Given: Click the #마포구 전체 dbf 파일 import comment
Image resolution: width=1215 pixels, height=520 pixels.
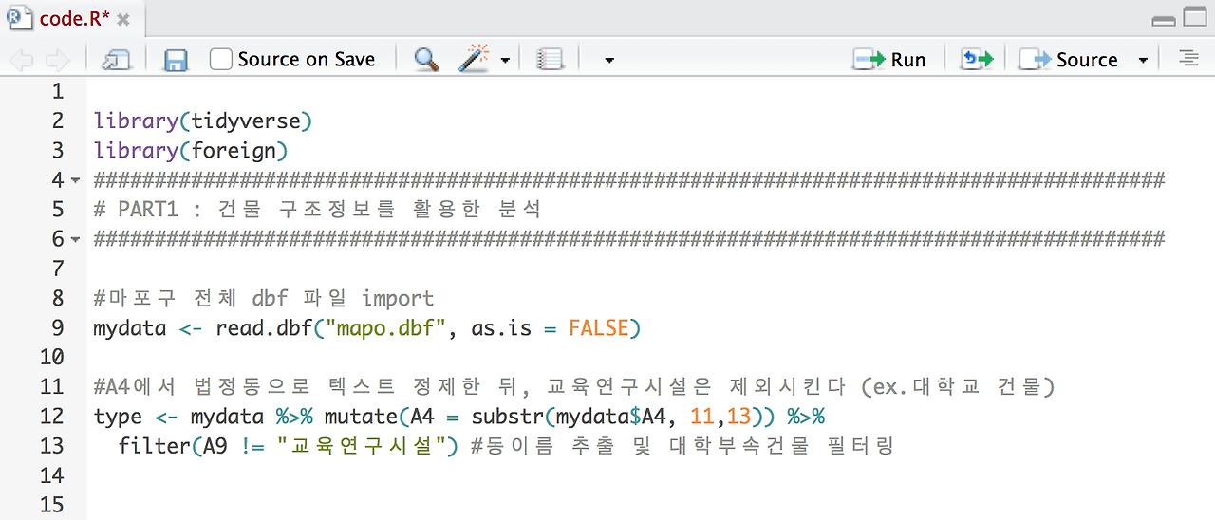Looking at the screenshot, I should tap(264, 299).
